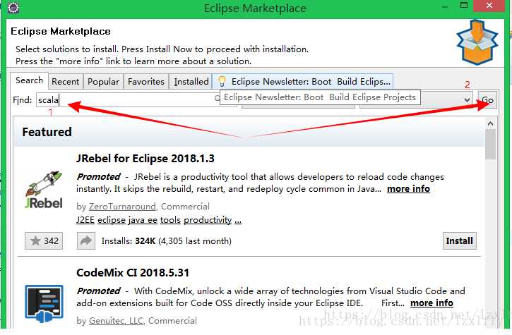Image resolution: width=512 pixels, height=335 pixels.
Task: Maximize the Eclipse Marketplace window
Action: [x=464, y=5]
